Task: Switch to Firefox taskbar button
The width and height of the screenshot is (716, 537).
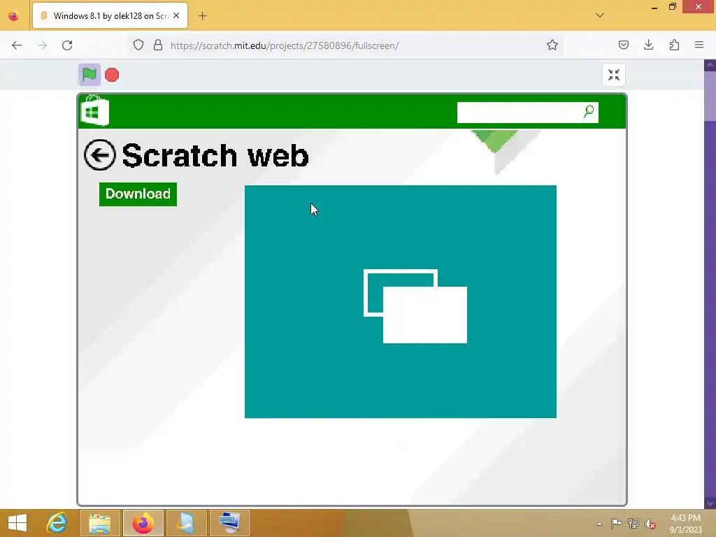Action: 143,523
